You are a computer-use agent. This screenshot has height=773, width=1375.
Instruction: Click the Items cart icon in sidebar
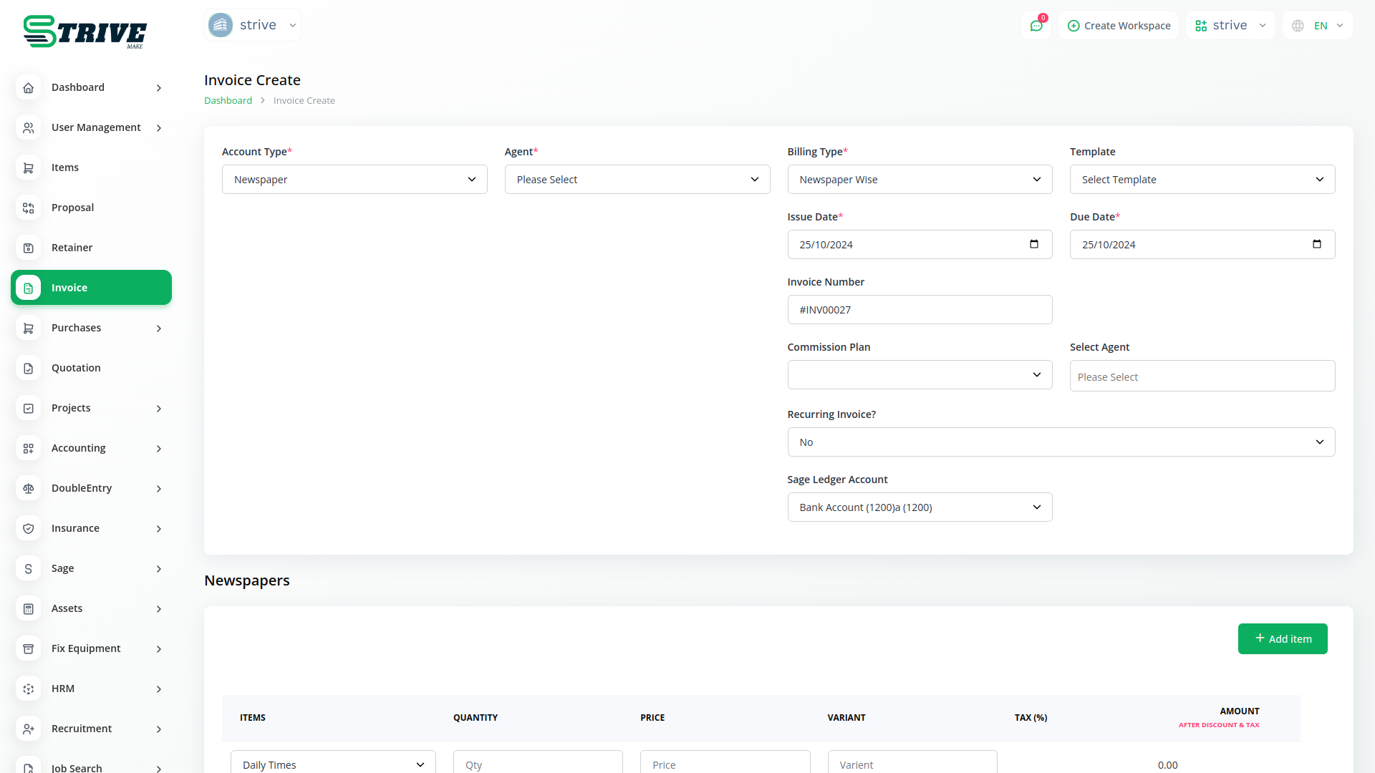click(x=29, y=167)
